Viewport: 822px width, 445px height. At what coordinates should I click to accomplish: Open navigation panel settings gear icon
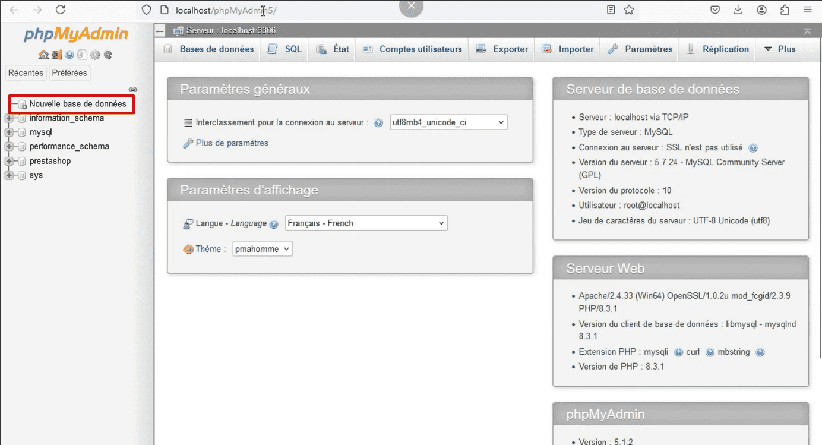click(x=95, y=55)
